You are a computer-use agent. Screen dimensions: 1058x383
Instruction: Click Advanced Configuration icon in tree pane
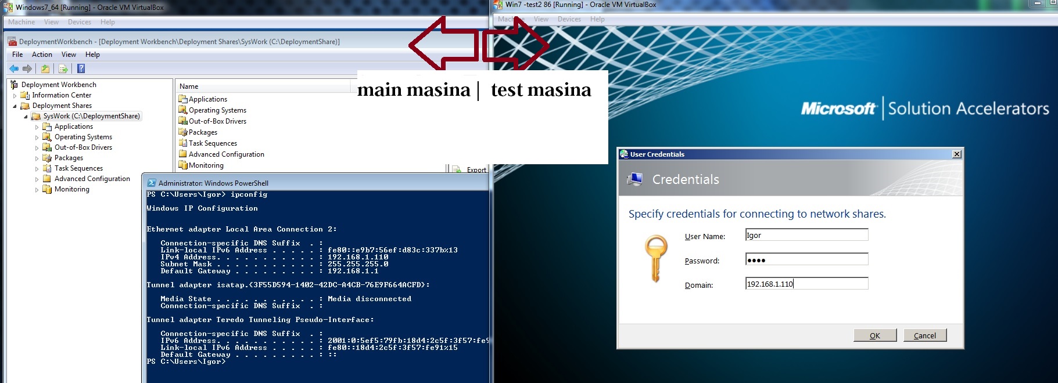pyautogui.click(x=47, y=179)
